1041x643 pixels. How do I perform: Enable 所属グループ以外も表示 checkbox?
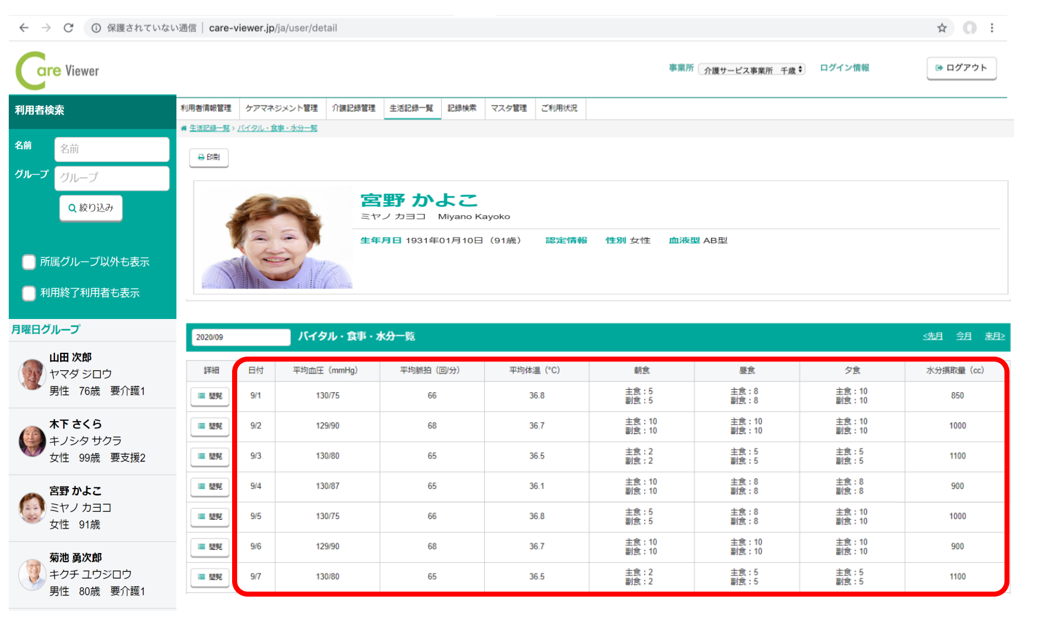click(x=29, y=262)
